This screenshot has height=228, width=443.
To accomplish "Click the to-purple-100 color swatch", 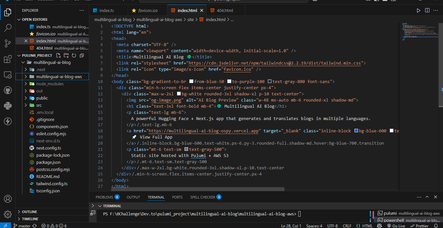I will coord(229,82).
